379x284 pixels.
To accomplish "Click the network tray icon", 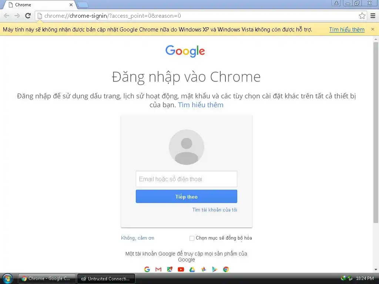I will 350,278.
